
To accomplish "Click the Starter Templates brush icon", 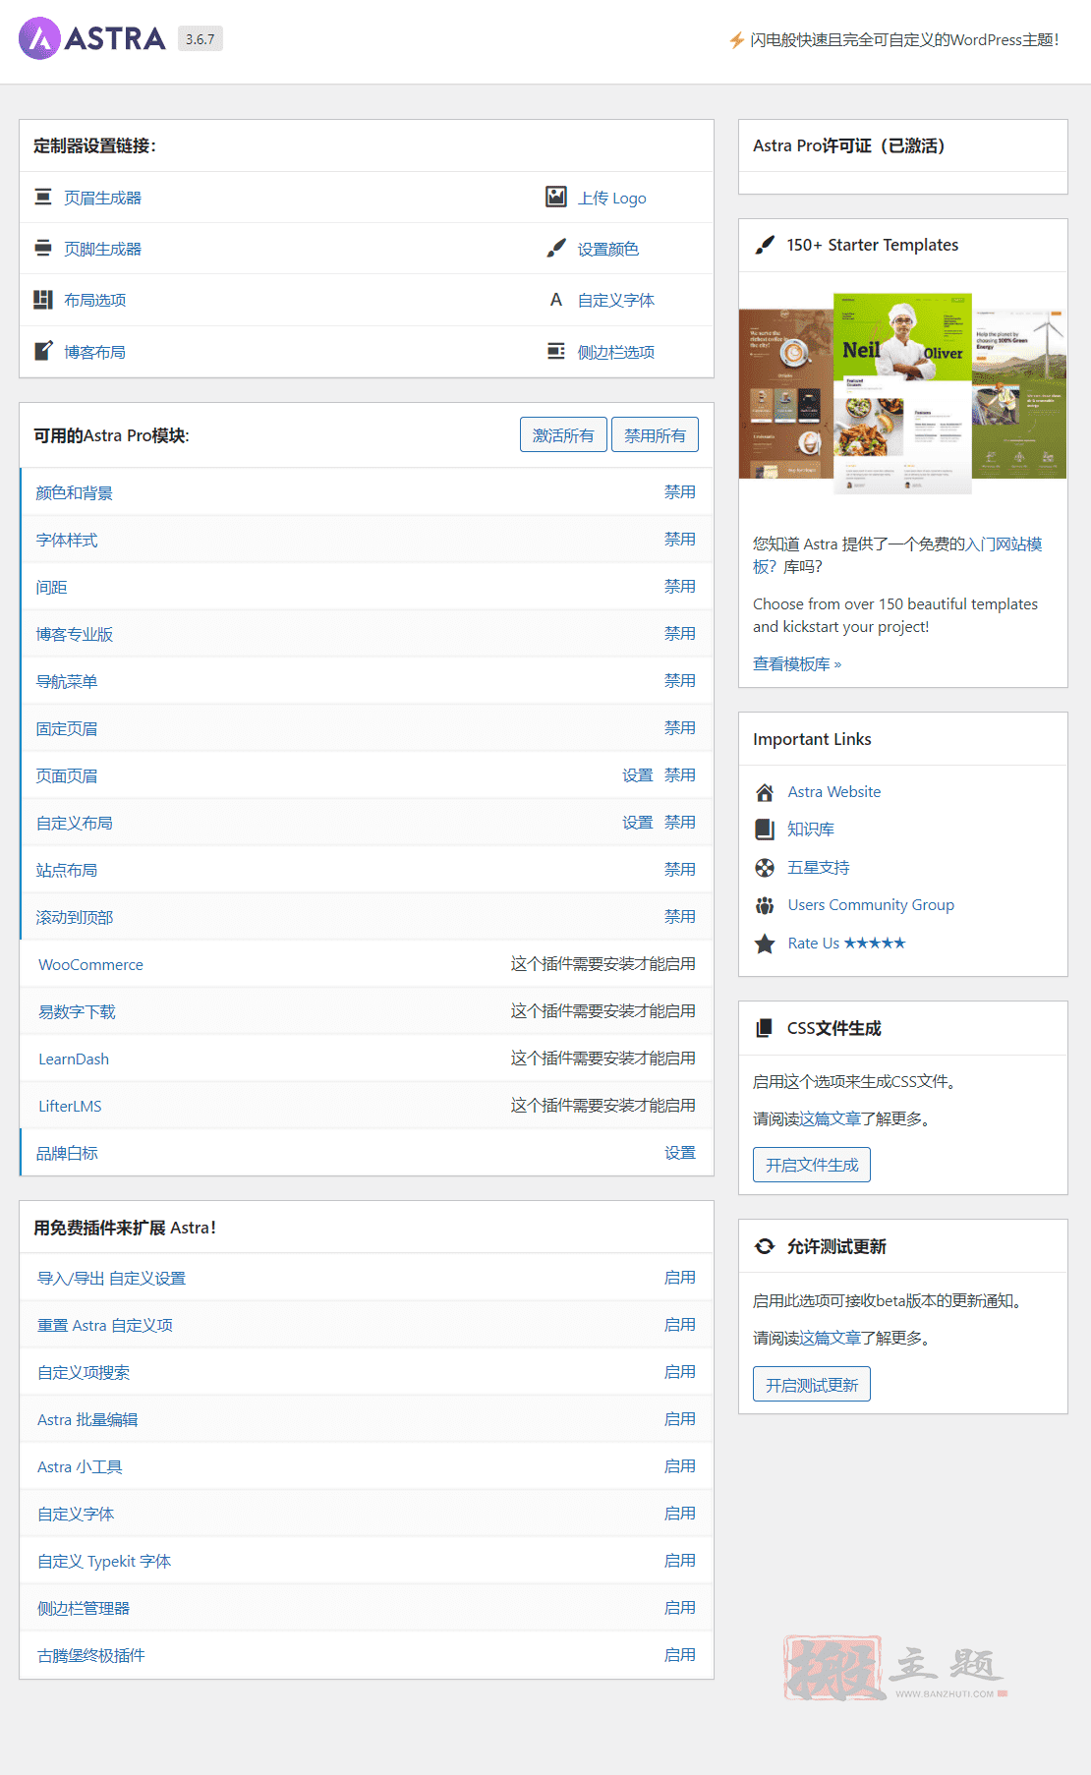I will coord(765,245).
